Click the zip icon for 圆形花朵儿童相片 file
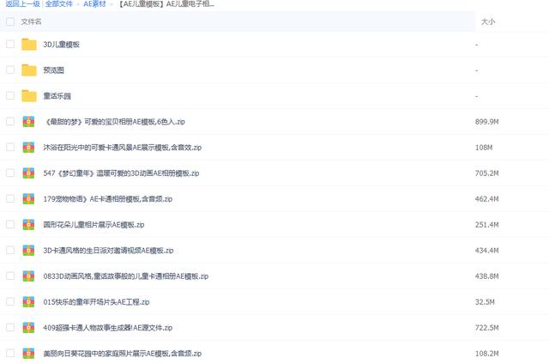 (28, 225)
